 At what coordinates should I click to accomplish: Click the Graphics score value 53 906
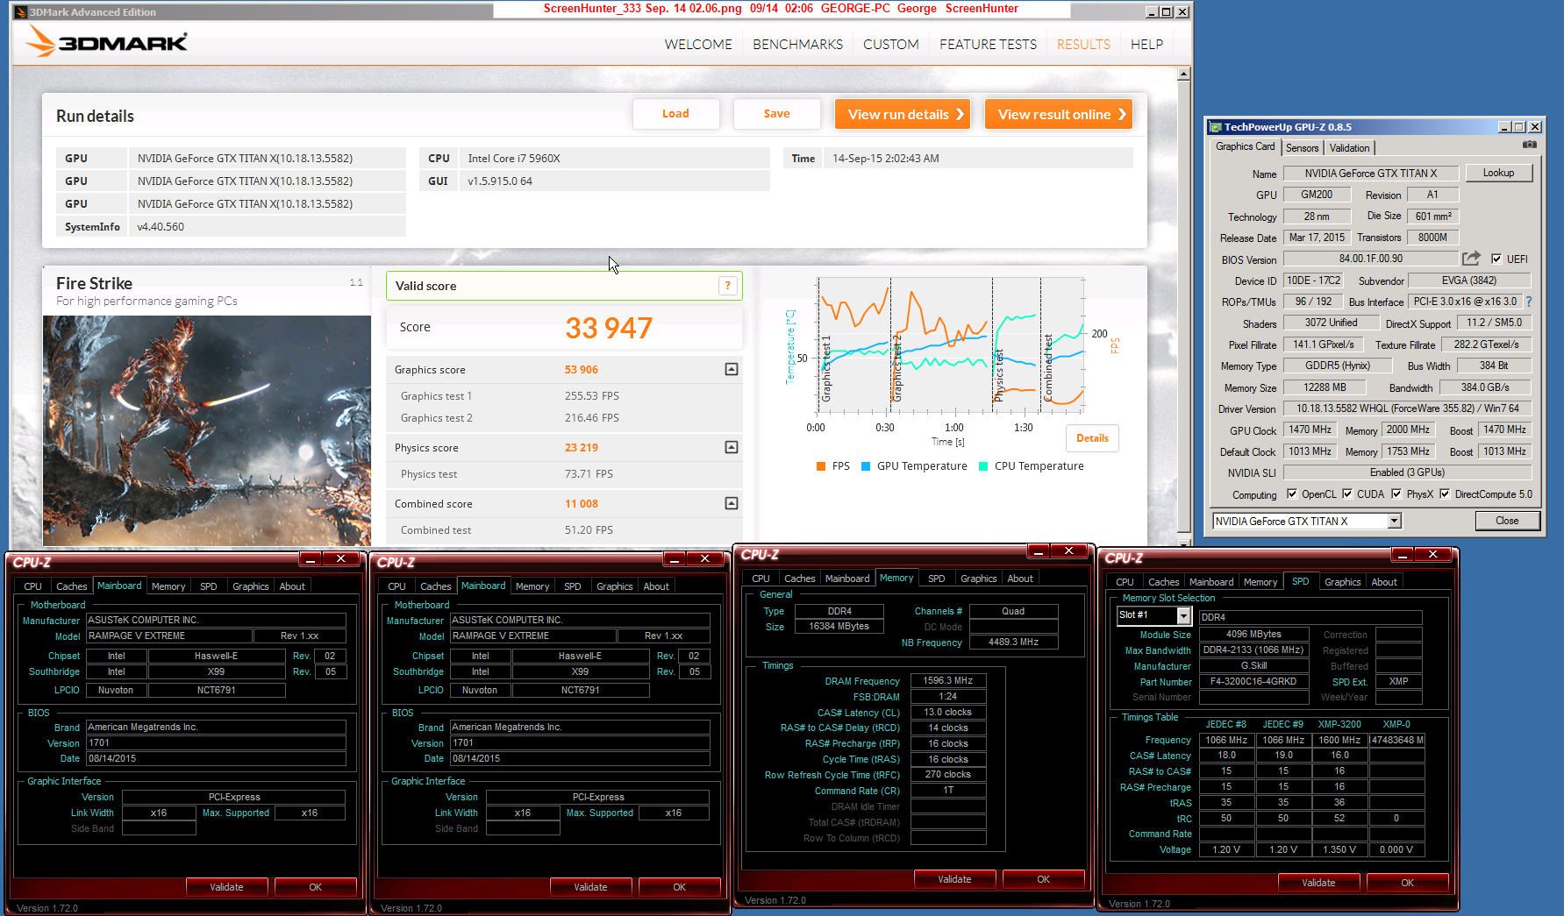pos(582,369)
